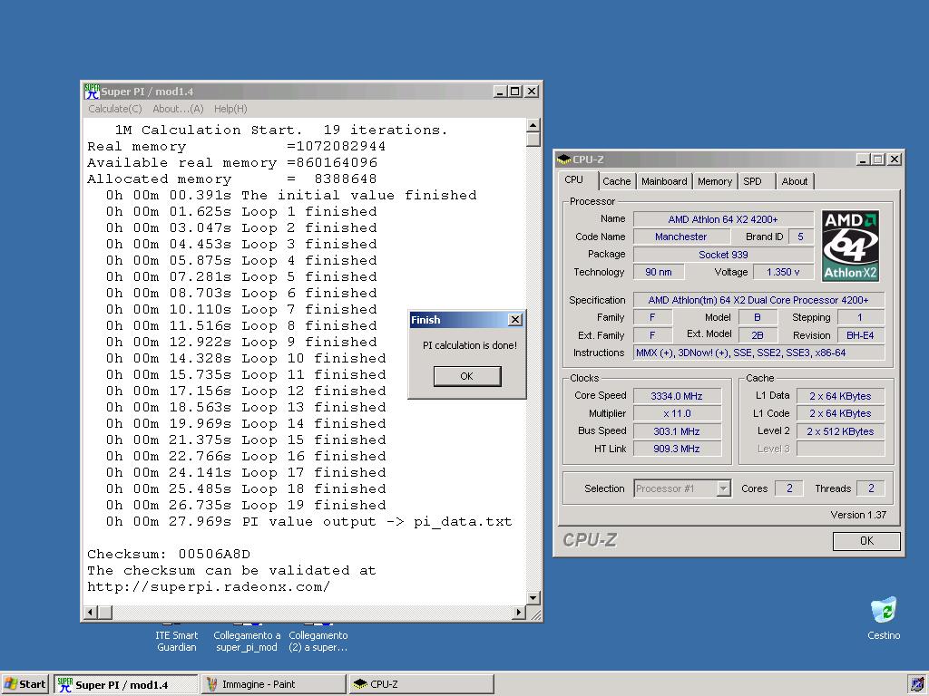Open the Calculate(C) menu in Super PI
929x696 pixels.
point(115,109)
